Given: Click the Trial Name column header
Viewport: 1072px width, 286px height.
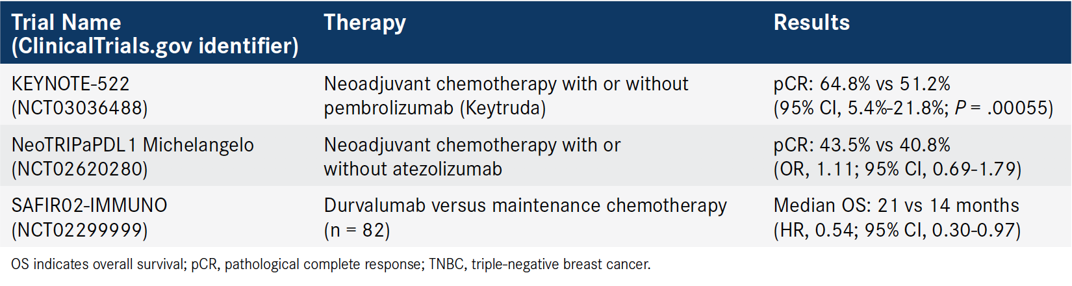Looking at the screenshot, I should coord(155,34).
